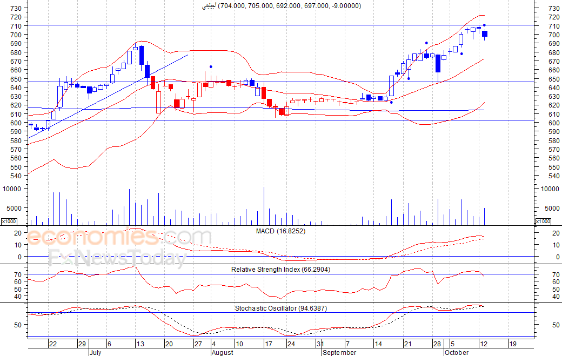Click the x1000 multiplier box on the right
The width and height of the screenshot is (562, 356).
543,221
